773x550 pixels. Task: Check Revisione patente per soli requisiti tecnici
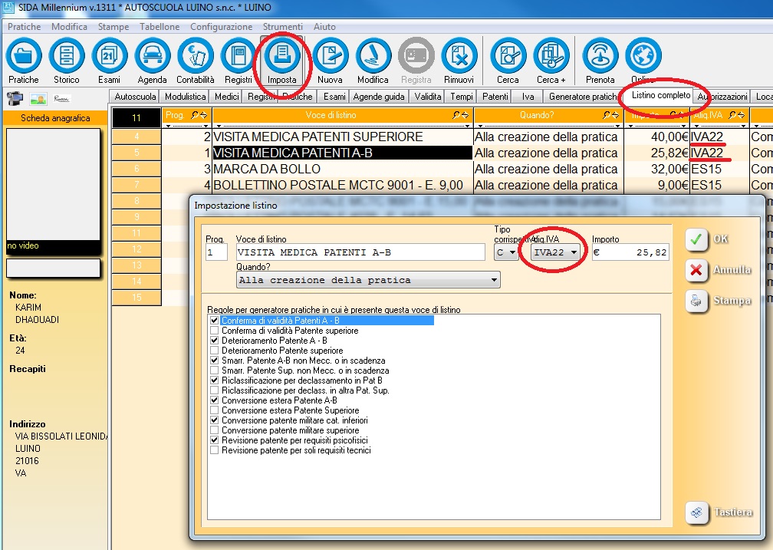click(214, 450)
